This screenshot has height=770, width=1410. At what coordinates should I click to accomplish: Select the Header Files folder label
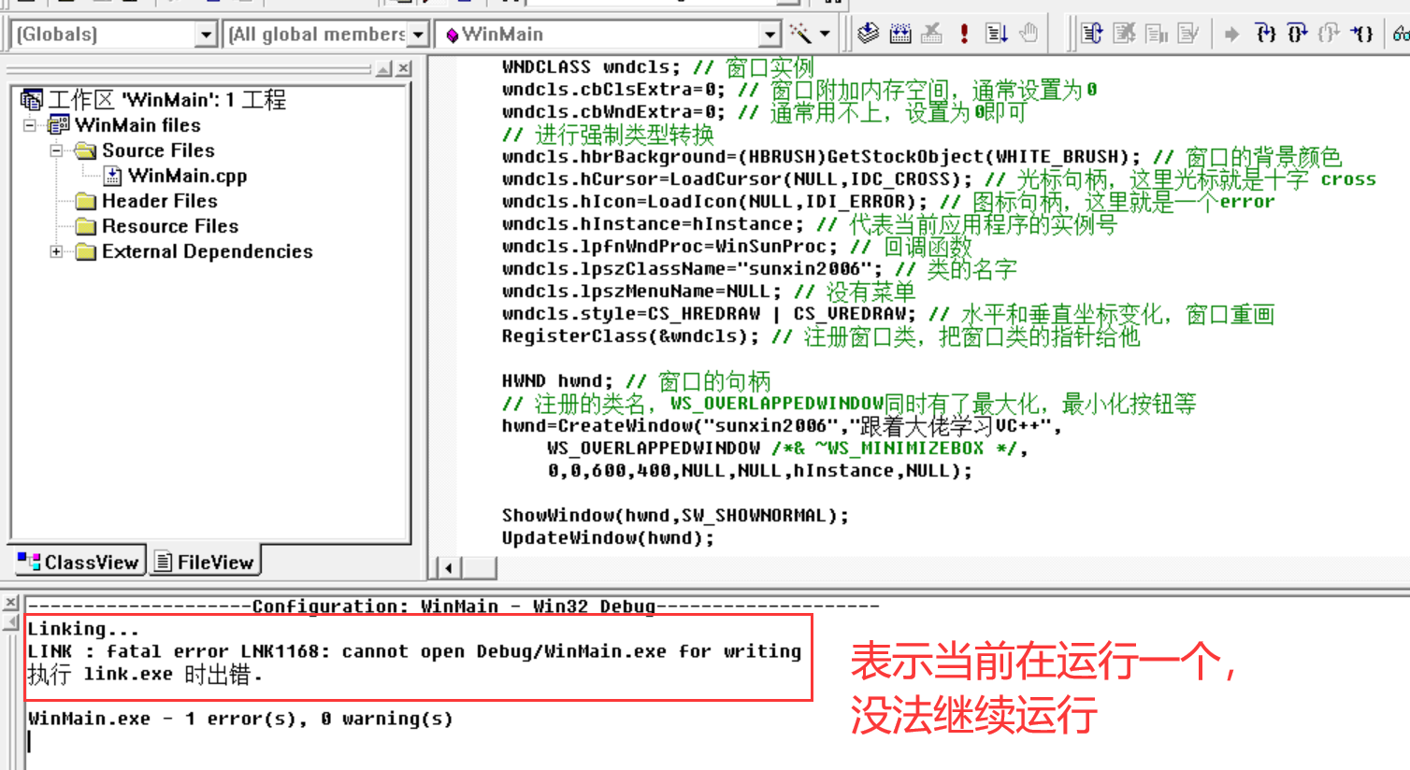click(x=159, y=201)
